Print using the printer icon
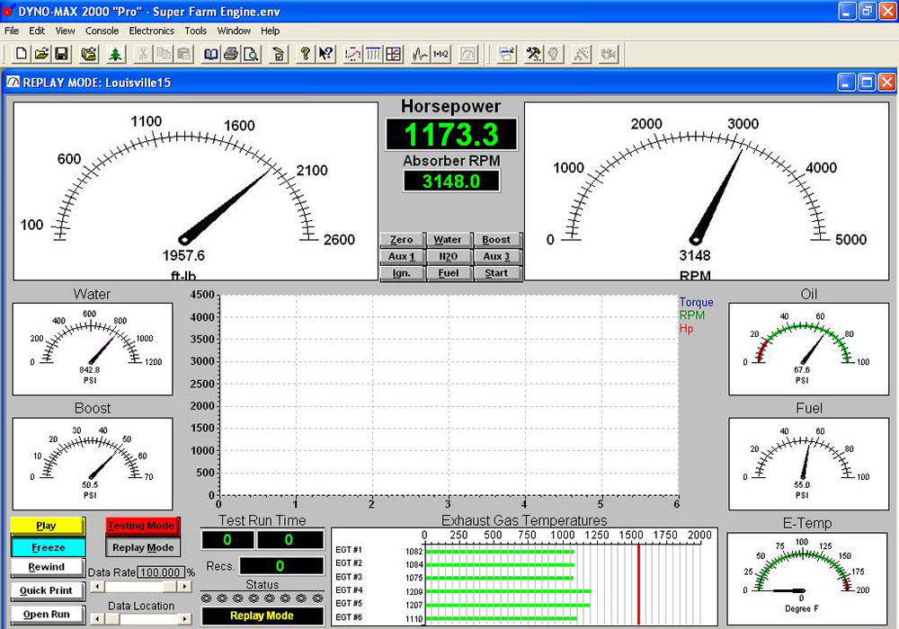 (x=231, y=55)
